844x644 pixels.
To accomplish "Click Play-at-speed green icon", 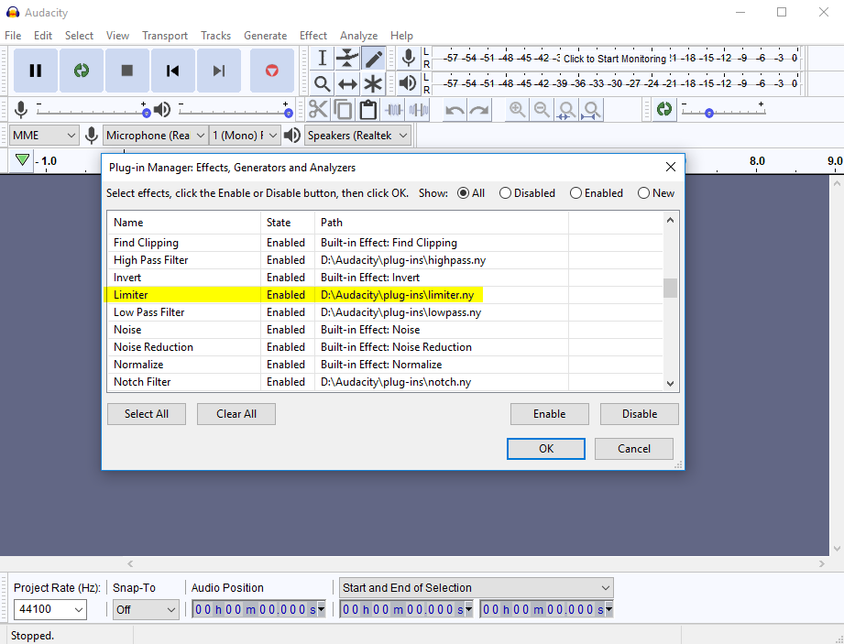I will 664,110.
